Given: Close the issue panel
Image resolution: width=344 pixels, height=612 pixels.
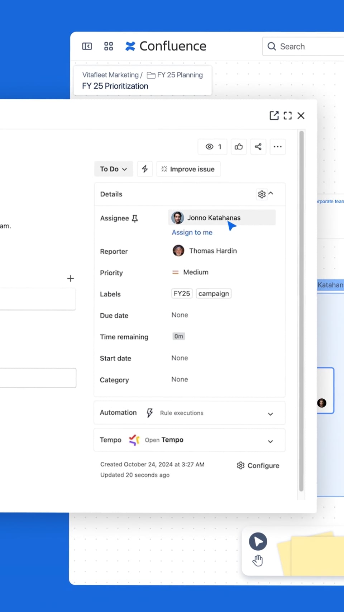Looking at the screenshot, I should 301,115.
